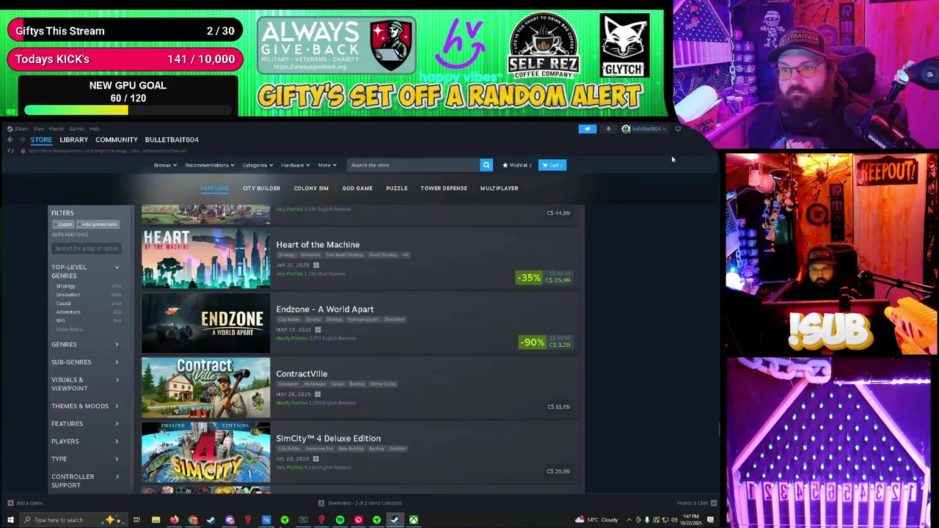This screenshot has height=528, width=939.
Task: Expand the Type filter section
Action: [85, 459]
